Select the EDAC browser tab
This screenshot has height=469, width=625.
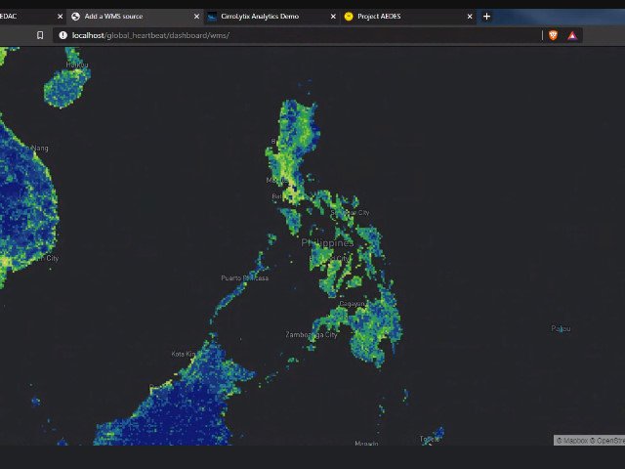32,17
